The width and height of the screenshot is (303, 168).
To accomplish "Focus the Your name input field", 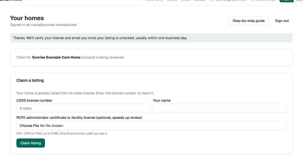I will click(220, 108).
